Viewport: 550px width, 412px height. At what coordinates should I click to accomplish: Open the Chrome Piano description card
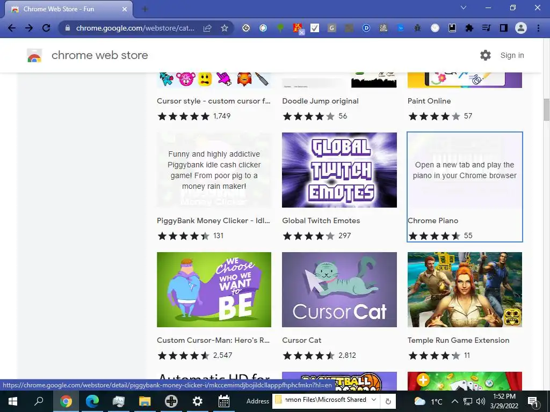click(x=465, y=170)
